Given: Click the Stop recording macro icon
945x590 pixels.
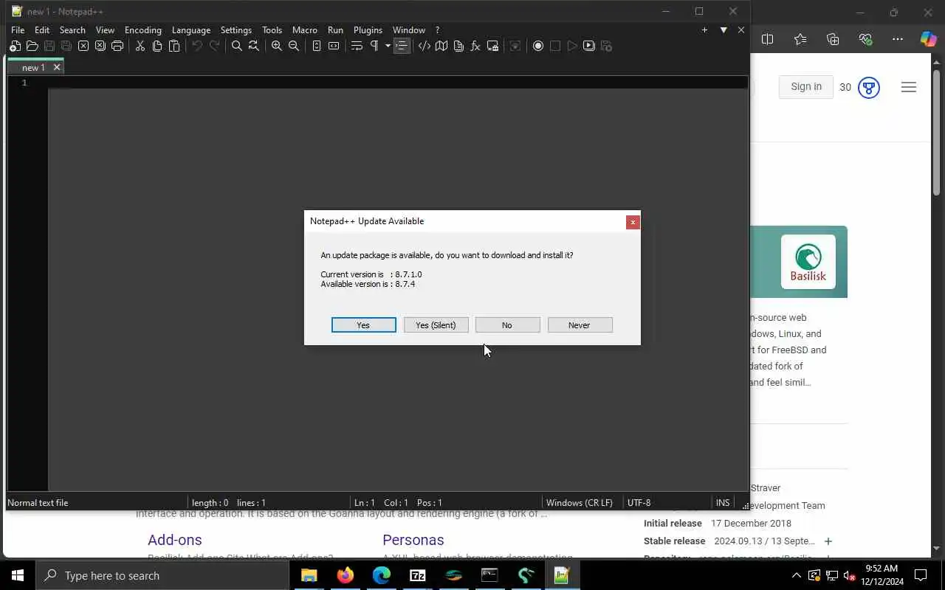Looking at the screenshot, I should [555, 46].
